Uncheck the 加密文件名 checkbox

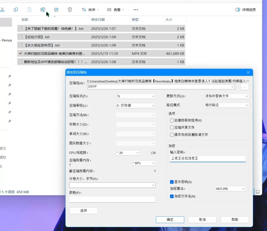[x=172, y=196]
